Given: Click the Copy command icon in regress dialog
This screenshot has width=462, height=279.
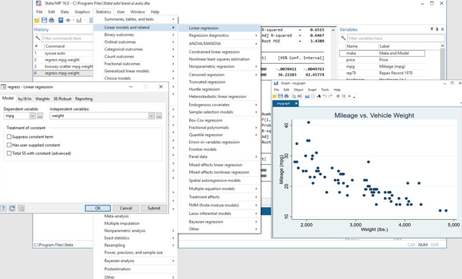Looking at the screenshot, I should coord(21,209).
